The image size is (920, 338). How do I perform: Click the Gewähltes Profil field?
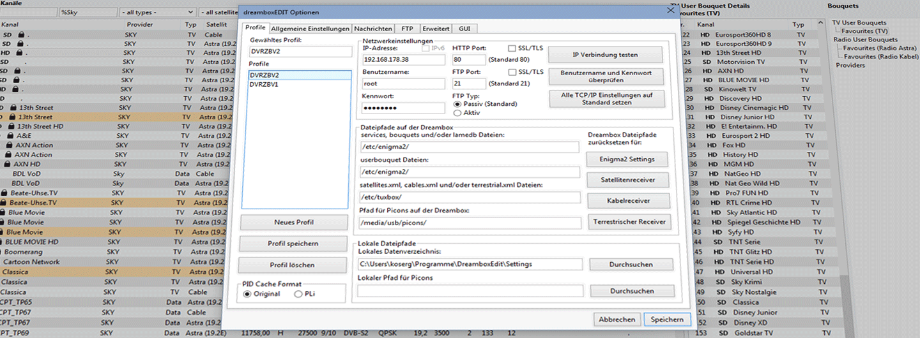click(x=301, y=52)
